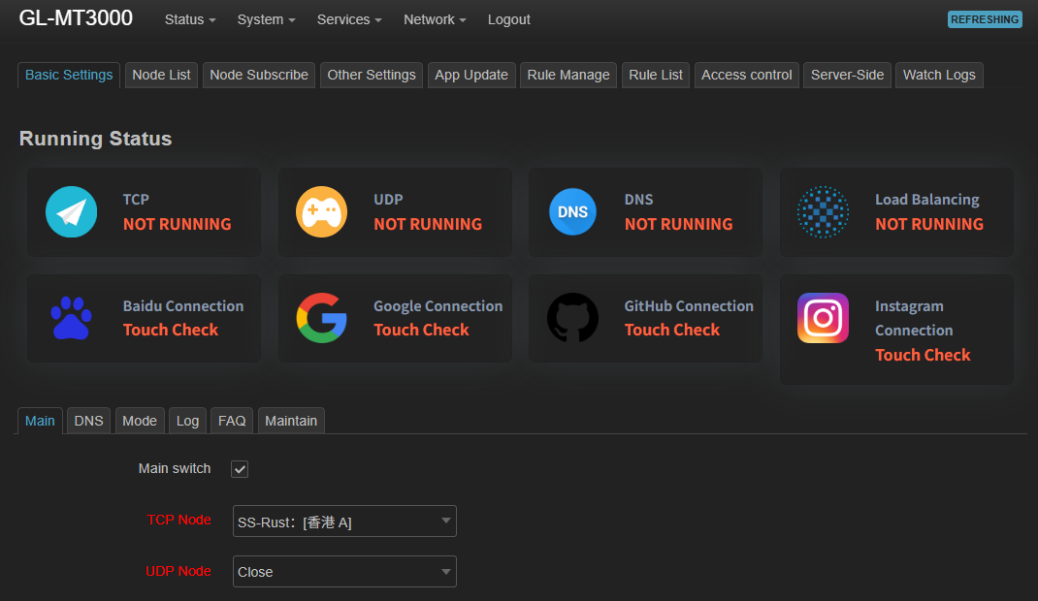Click the UDP gamepad icon
Viewport: 1038px width, 601px height.
tap(321, 212)
